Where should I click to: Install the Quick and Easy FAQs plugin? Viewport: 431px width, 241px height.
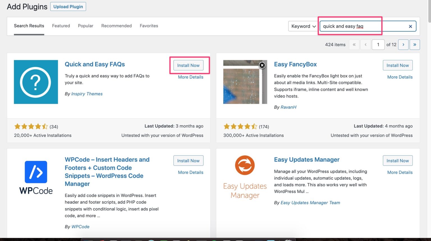pos(188,65)
